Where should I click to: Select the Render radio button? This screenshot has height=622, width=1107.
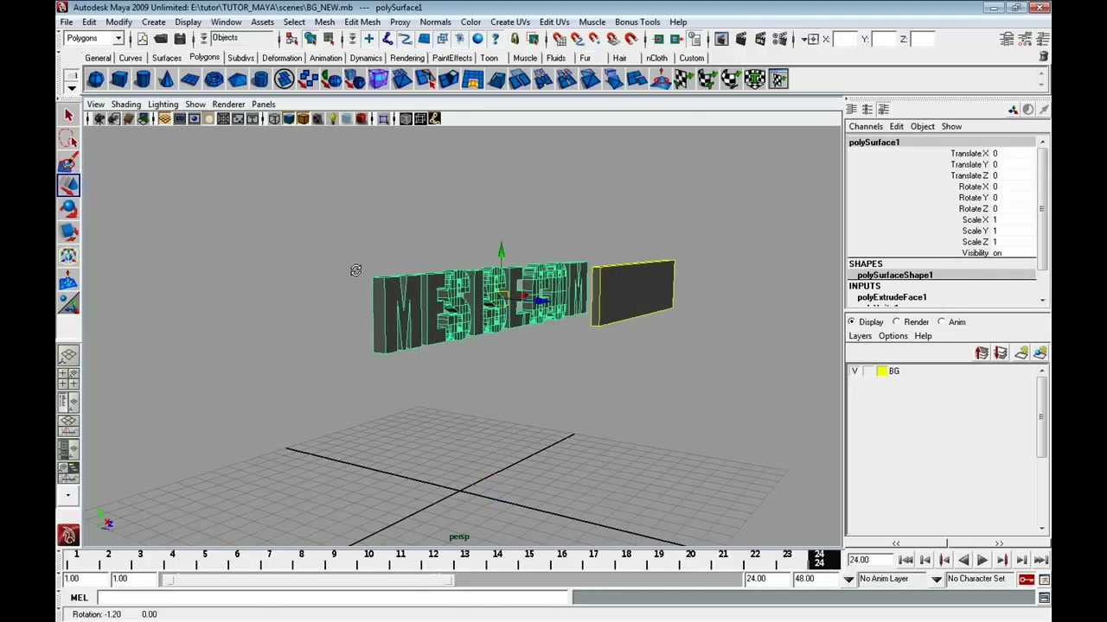click(x=897, y=321)
